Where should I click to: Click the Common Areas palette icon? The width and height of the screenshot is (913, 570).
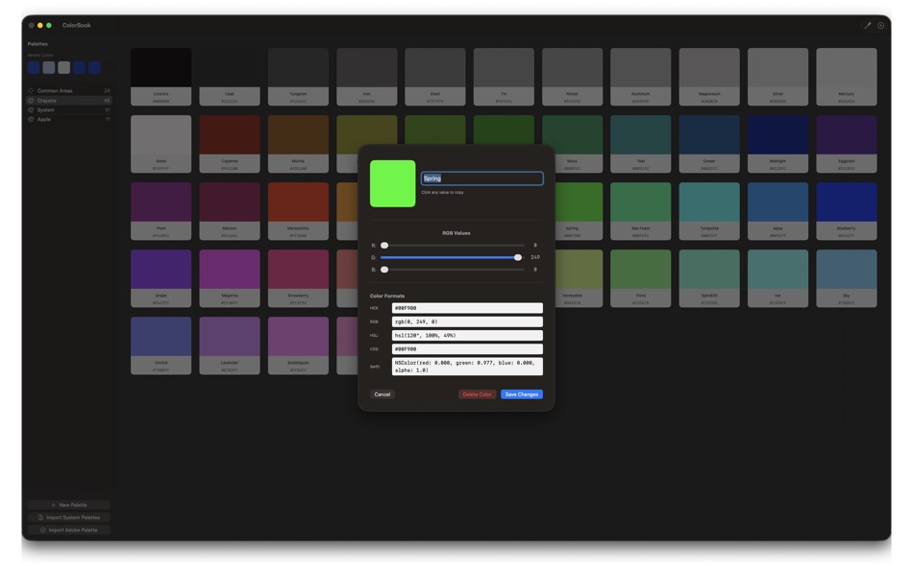coord(31,91)
